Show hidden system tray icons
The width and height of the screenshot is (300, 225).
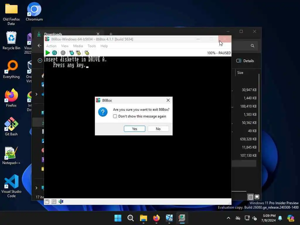click(x=229, y=218)
